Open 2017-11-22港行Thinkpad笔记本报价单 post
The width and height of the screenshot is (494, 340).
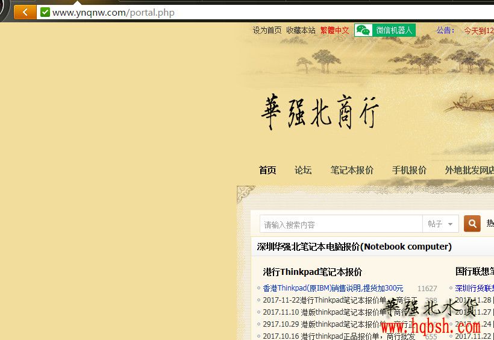pyautogui.click(x=340, y=300)
